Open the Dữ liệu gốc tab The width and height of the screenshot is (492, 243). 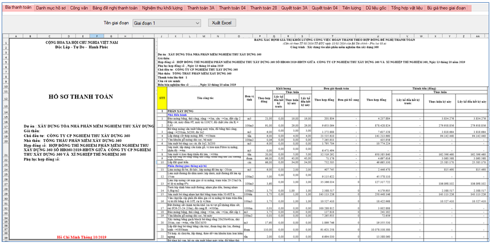(x=376, y=8)
